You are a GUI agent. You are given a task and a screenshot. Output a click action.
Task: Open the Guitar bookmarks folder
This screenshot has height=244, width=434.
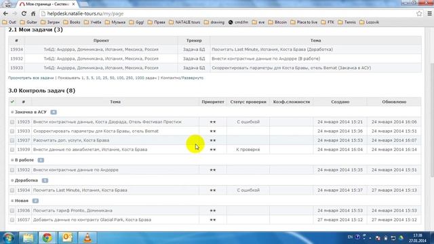point(28,22)
